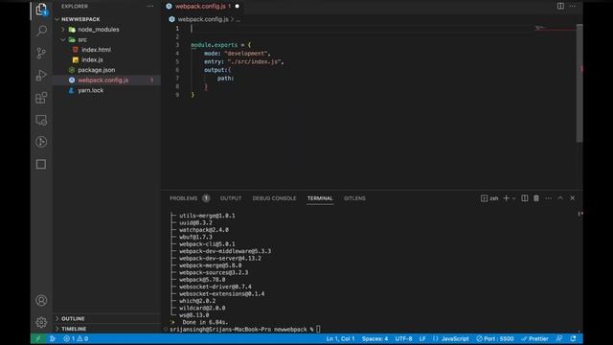The width and height of the screenshot is (613, 345).
Task: Click the status bar icon beside remote indicator
Action: tap(53, 338)
